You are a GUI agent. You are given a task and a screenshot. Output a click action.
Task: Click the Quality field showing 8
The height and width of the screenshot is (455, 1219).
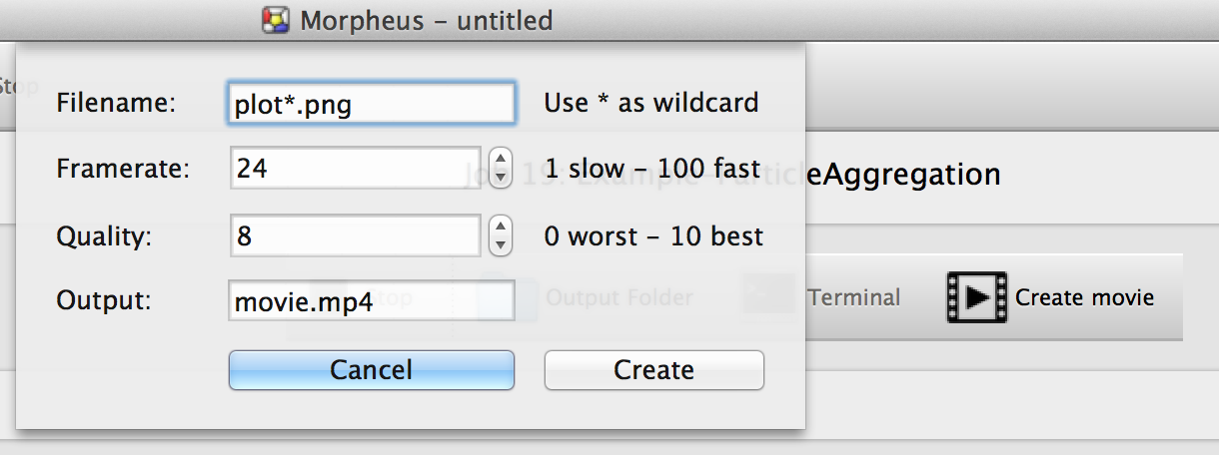355,236
